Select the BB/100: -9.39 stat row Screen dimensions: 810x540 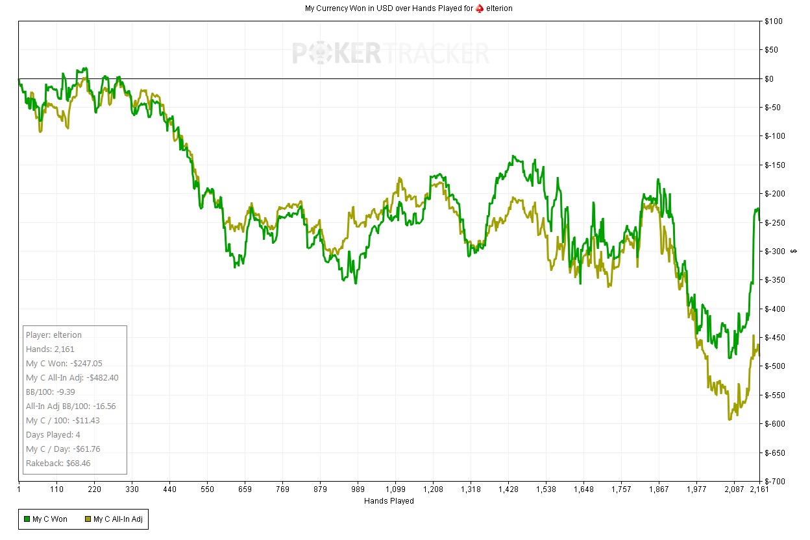click(52, 392)
